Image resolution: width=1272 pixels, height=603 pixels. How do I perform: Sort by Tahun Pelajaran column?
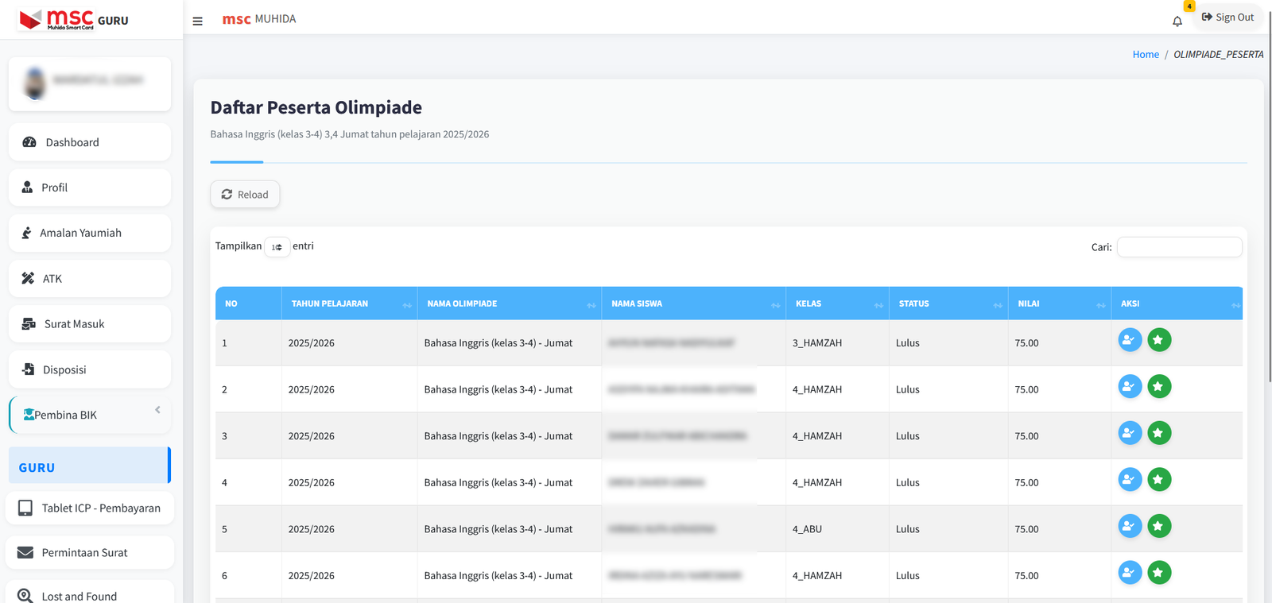pyautogui.click(x=349, y=303)
